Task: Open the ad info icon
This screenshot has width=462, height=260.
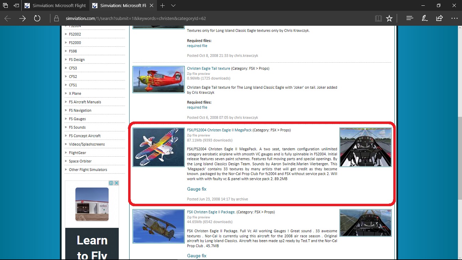Action: pyautogui.click(x=111, y=183)
